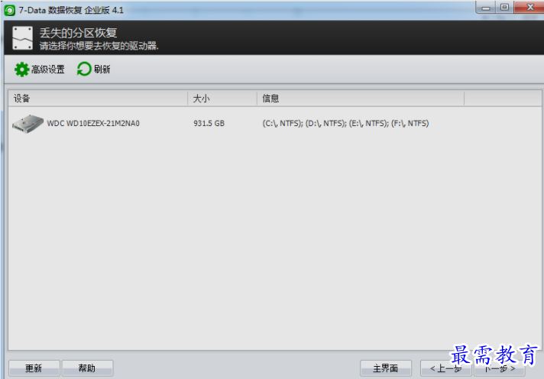The height and width of the screenshot is (379, 544).
Task: Click the green refresh arrow icon
Action: tap(84, 69)
